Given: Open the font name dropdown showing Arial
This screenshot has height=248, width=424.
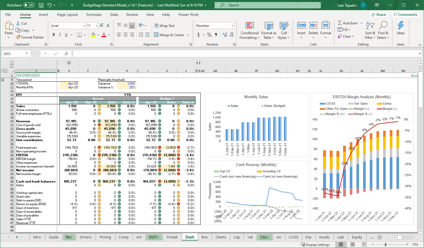Looking at the screenshot, I should [x=84, y=26].
